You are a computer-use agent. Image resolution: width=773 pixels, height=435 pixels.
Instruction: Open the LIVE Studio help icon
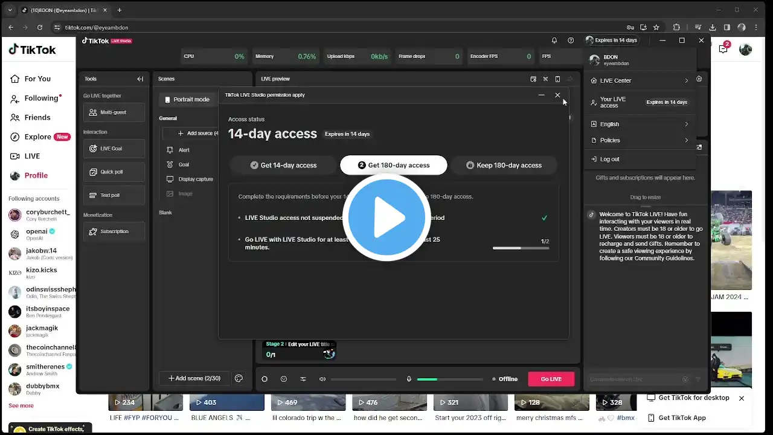571,40
